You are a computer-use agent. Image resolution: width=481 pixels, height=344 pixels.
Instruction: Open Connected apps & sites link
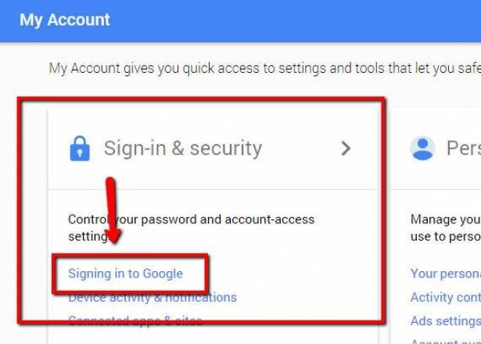coord(135,320)
